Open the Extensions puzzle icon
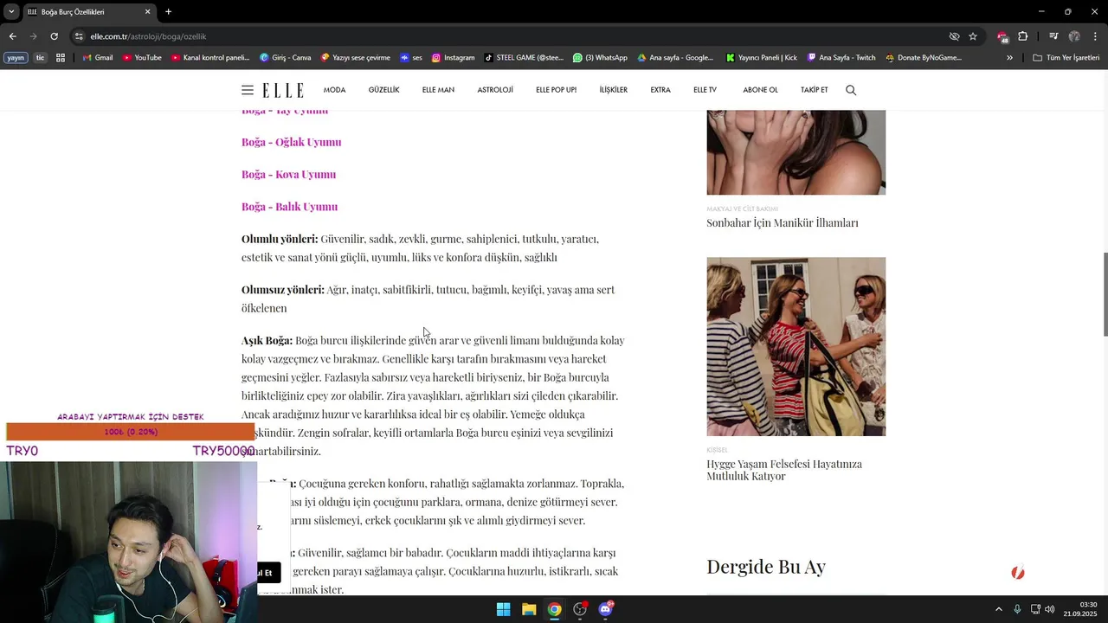 click(1022, 36)
